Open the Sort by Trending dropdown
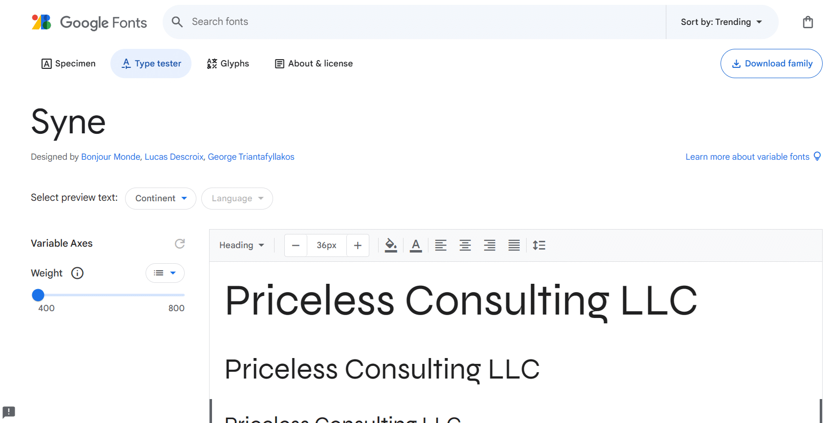The image size is (829, 423). (721, 22)
